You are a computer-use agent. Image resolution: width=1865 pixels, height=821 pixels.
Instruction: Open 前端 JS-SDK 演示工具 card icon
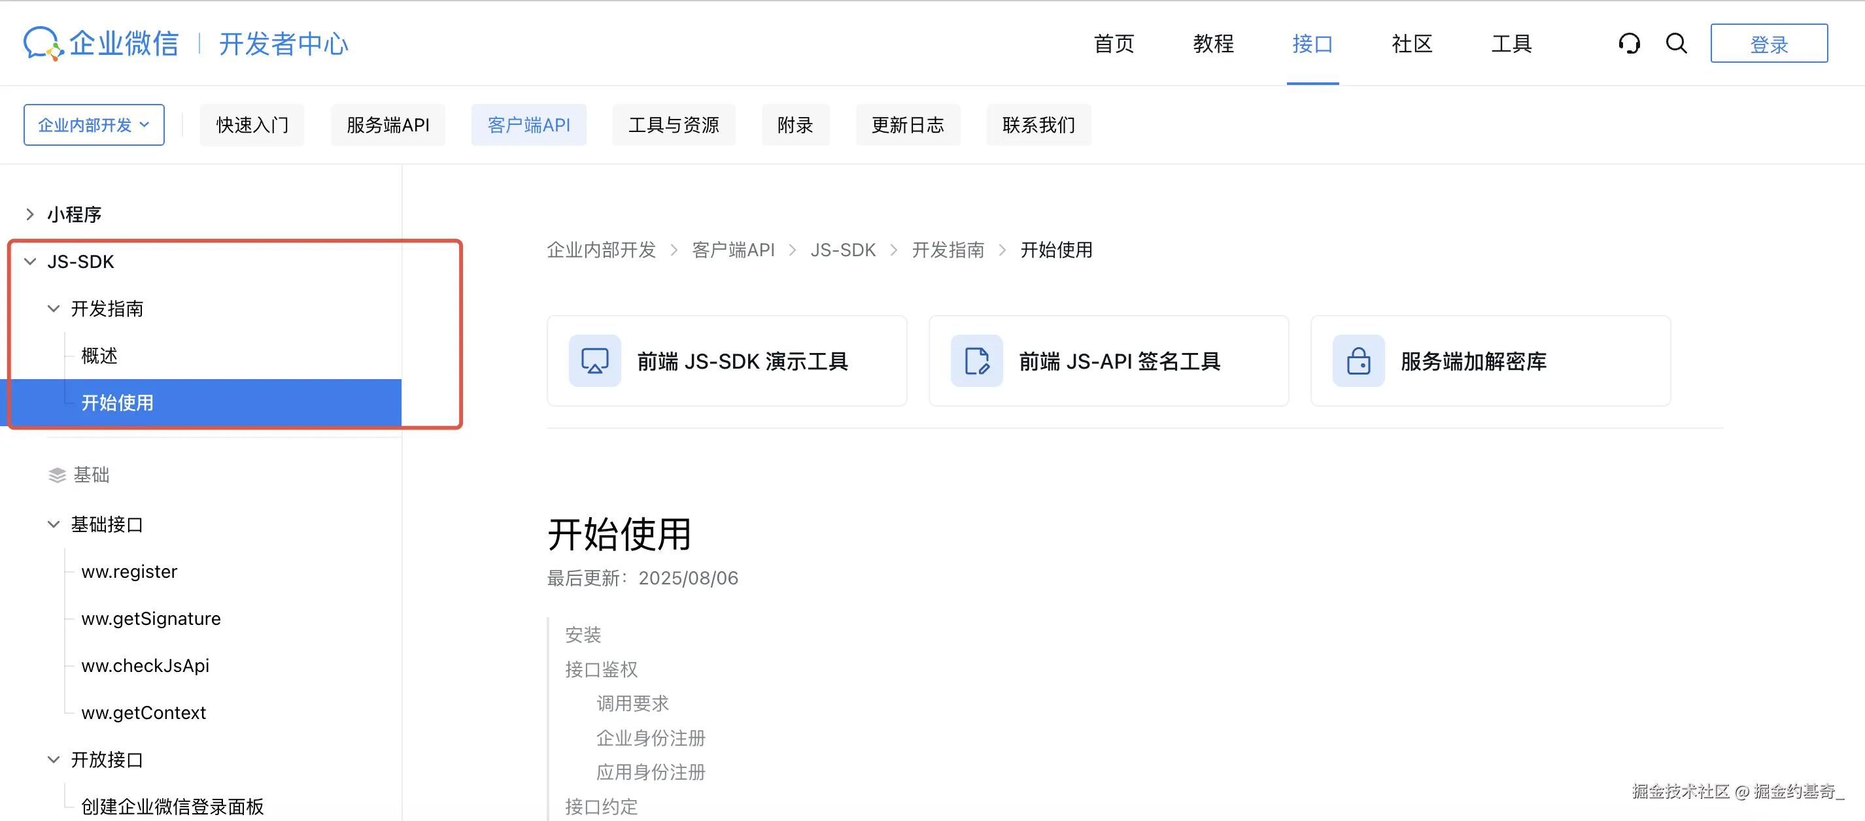[594, 361]
